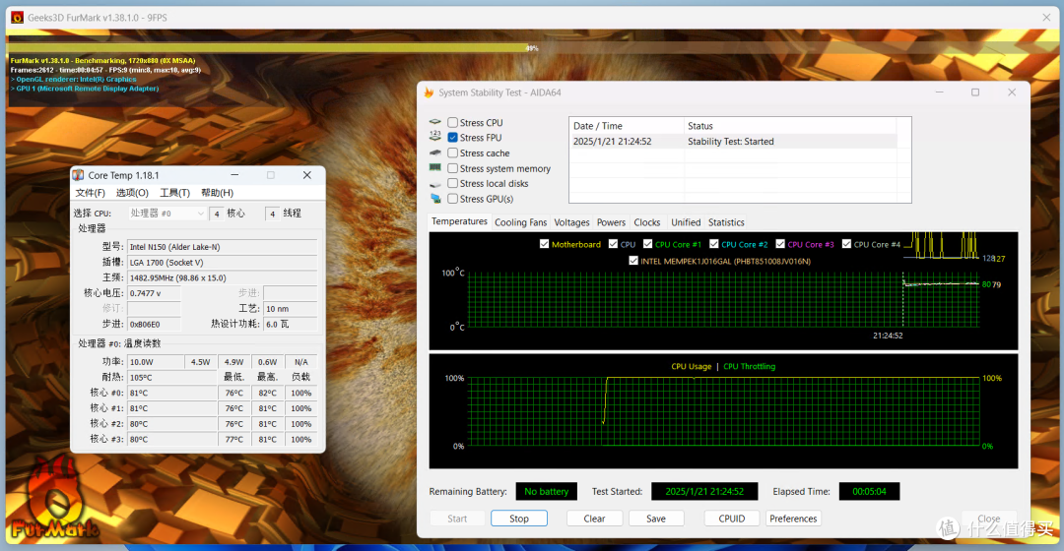This screenshot has height=551, width=1064.
Task: Open the 工具(T) menu in Core Temp
Action: point(174,193)
